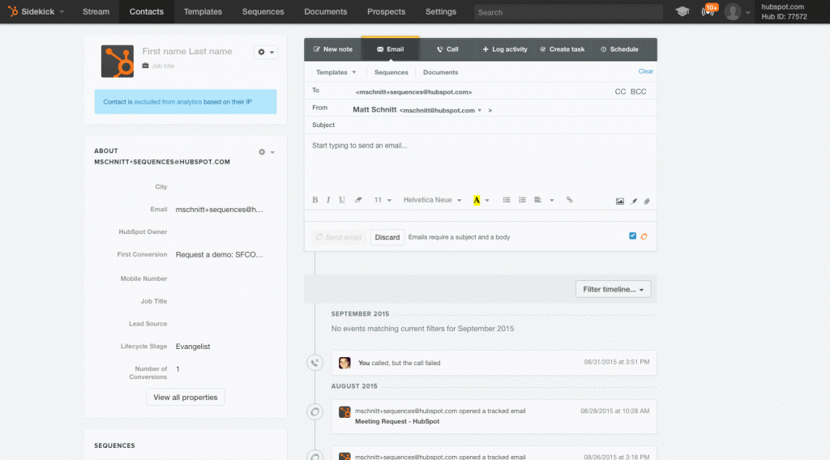
Task: Click the First name Last name field
Action: coord(187,51)
